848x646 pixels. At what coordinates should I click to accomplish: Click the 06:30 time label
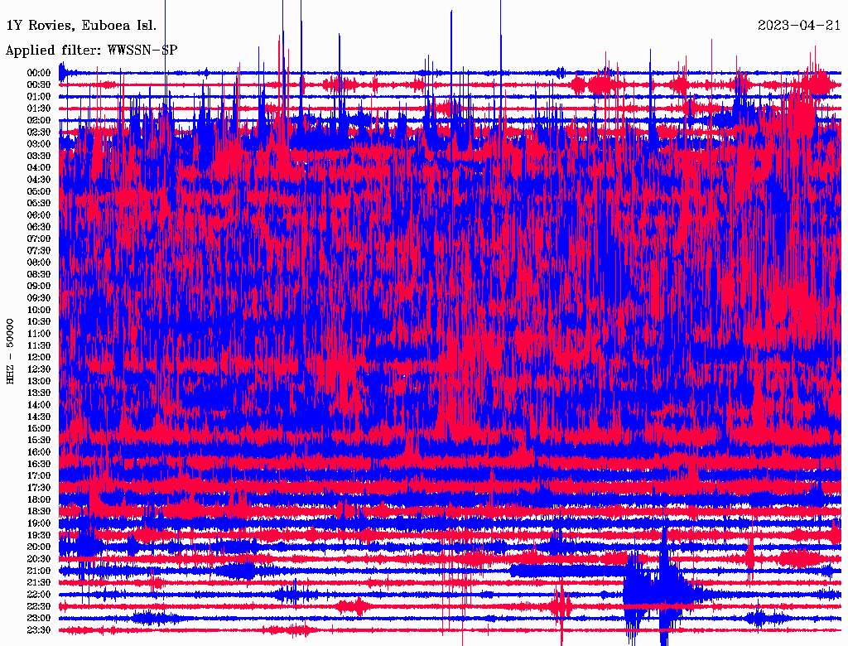pyautogui.click(x=39, y=227)
